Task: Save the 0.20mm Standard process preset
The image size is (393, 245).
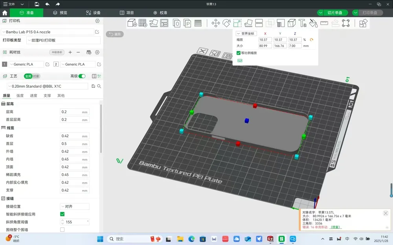Action: click(x=93, y=86)
